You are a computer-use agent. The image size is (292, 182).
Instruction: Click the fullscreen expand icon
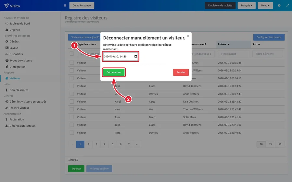coord(288,6)
